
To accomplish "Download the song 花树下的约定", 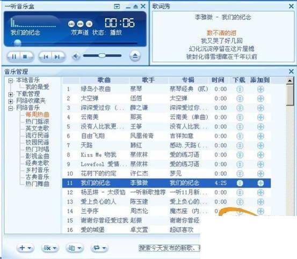I will (x=240, y=174).
